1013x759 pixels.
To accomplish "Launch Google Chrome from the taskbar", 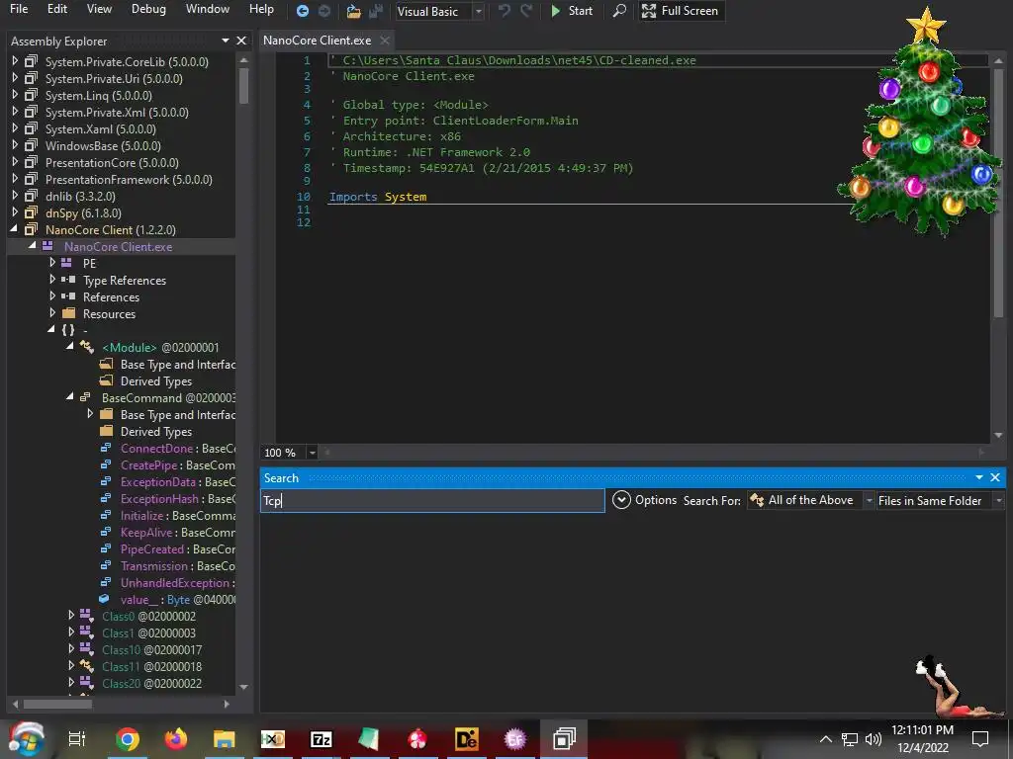I will 128,739.
